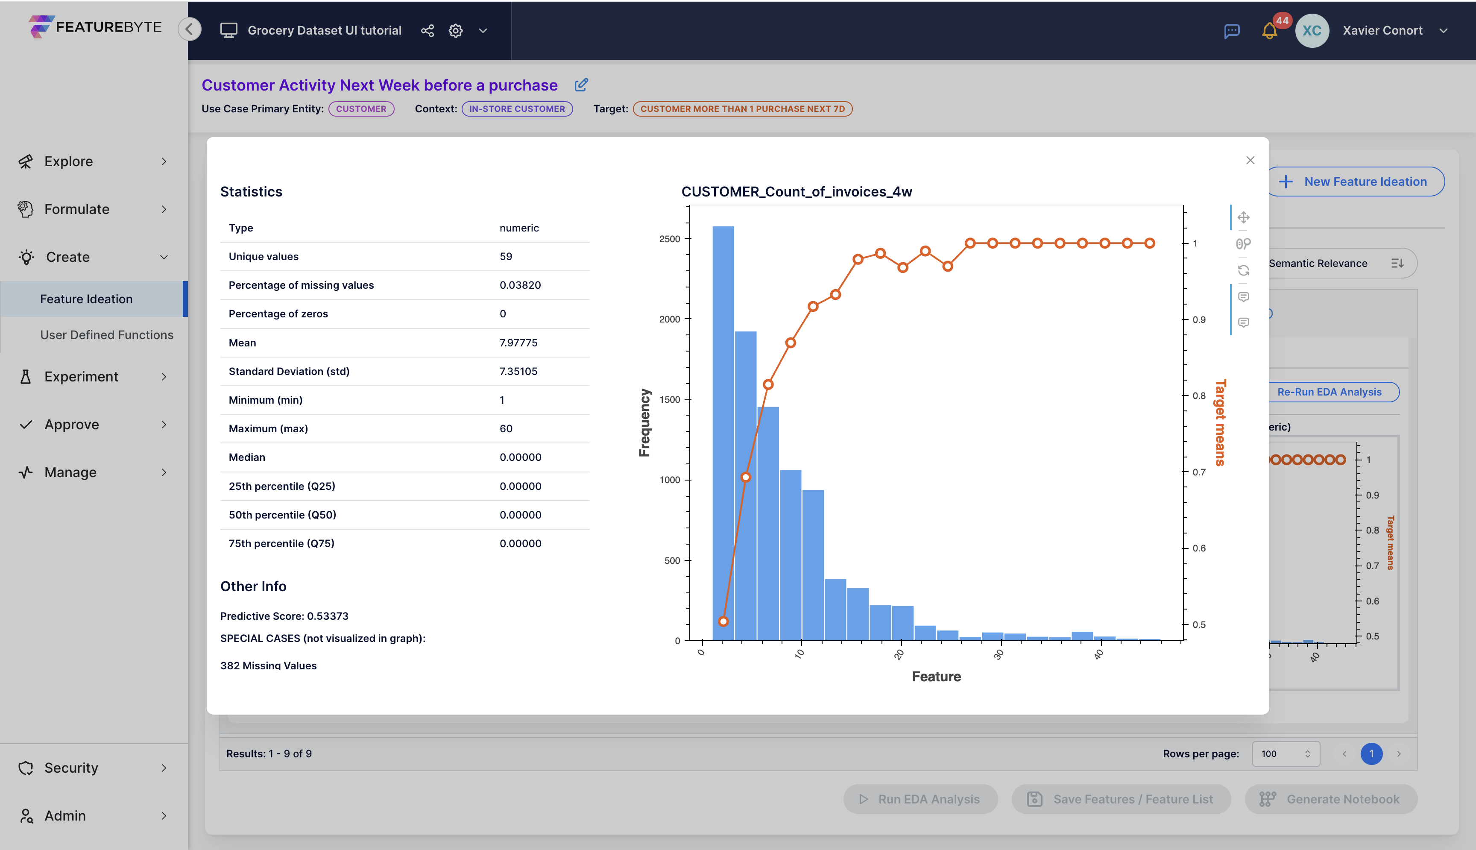
Task: Click Re-Run EDA Analysis button
Action: 1334,392
